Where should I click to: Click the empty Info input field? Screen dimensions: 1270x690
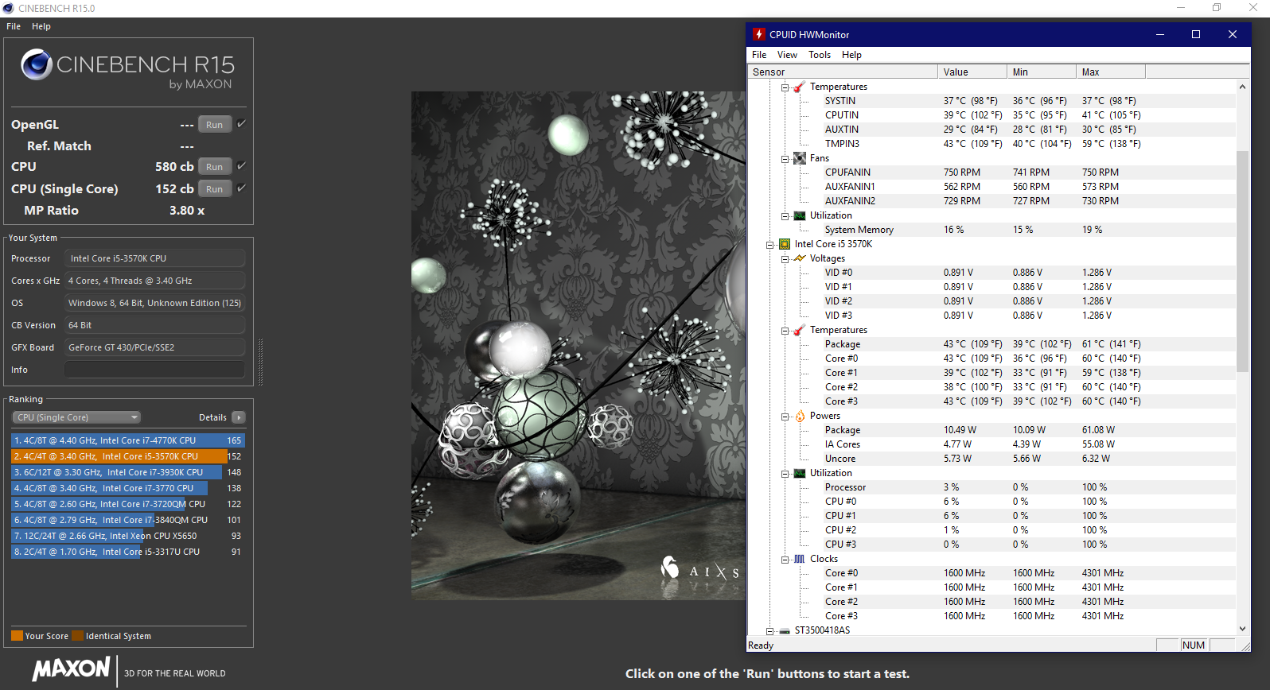tap(154, 370)
